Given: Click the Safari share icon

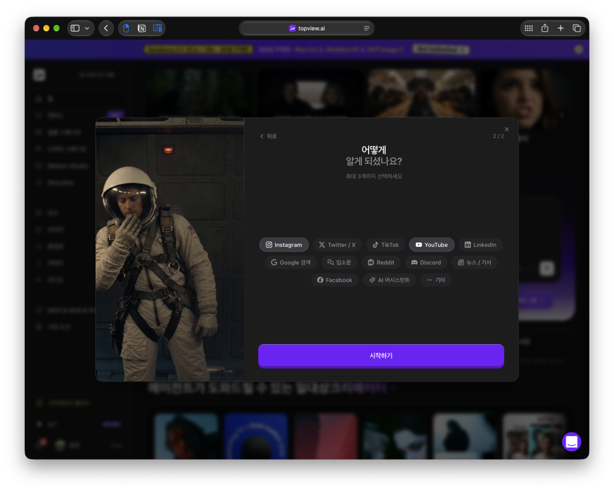Looking at the screenshot, I should tap(545, 28).
